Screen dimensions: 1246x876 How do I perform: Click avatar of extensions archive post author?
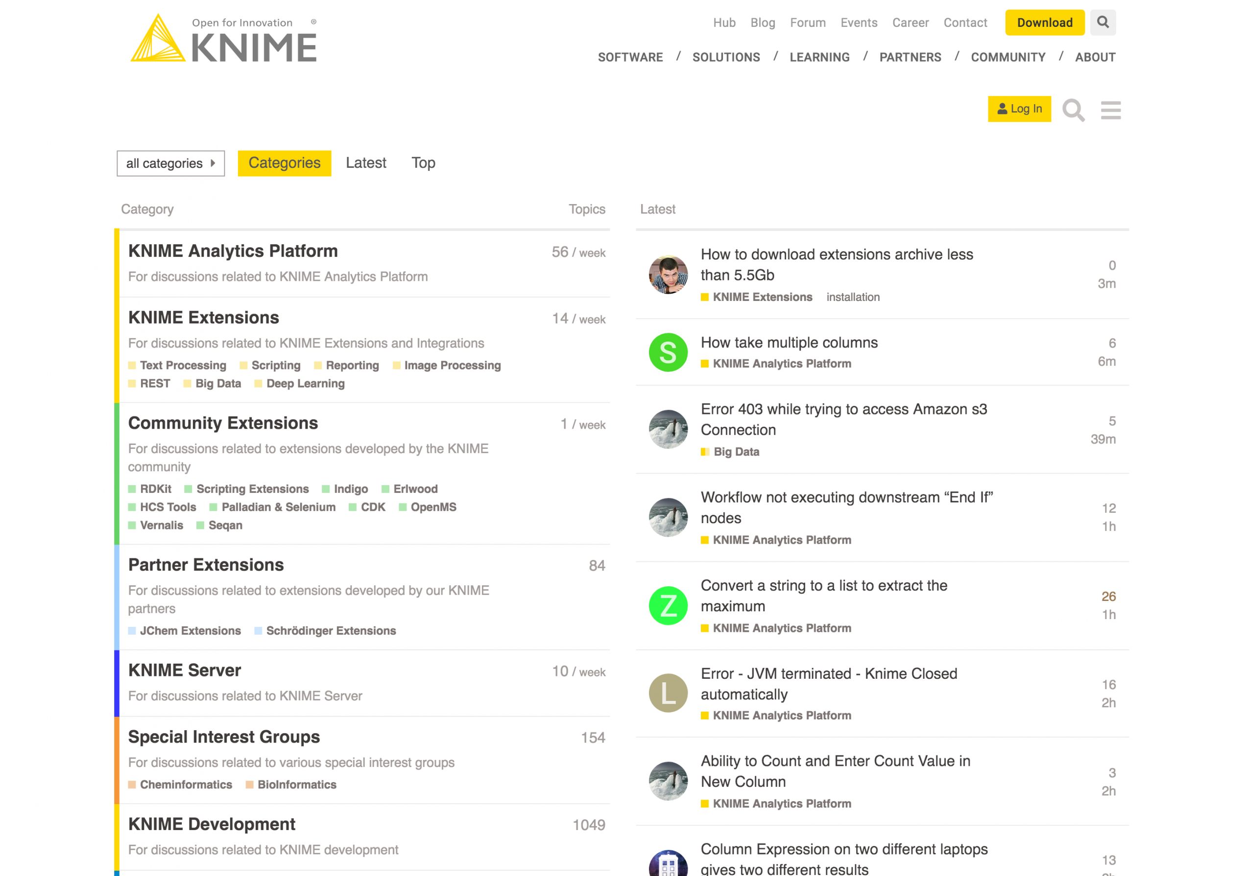(668, 274)
